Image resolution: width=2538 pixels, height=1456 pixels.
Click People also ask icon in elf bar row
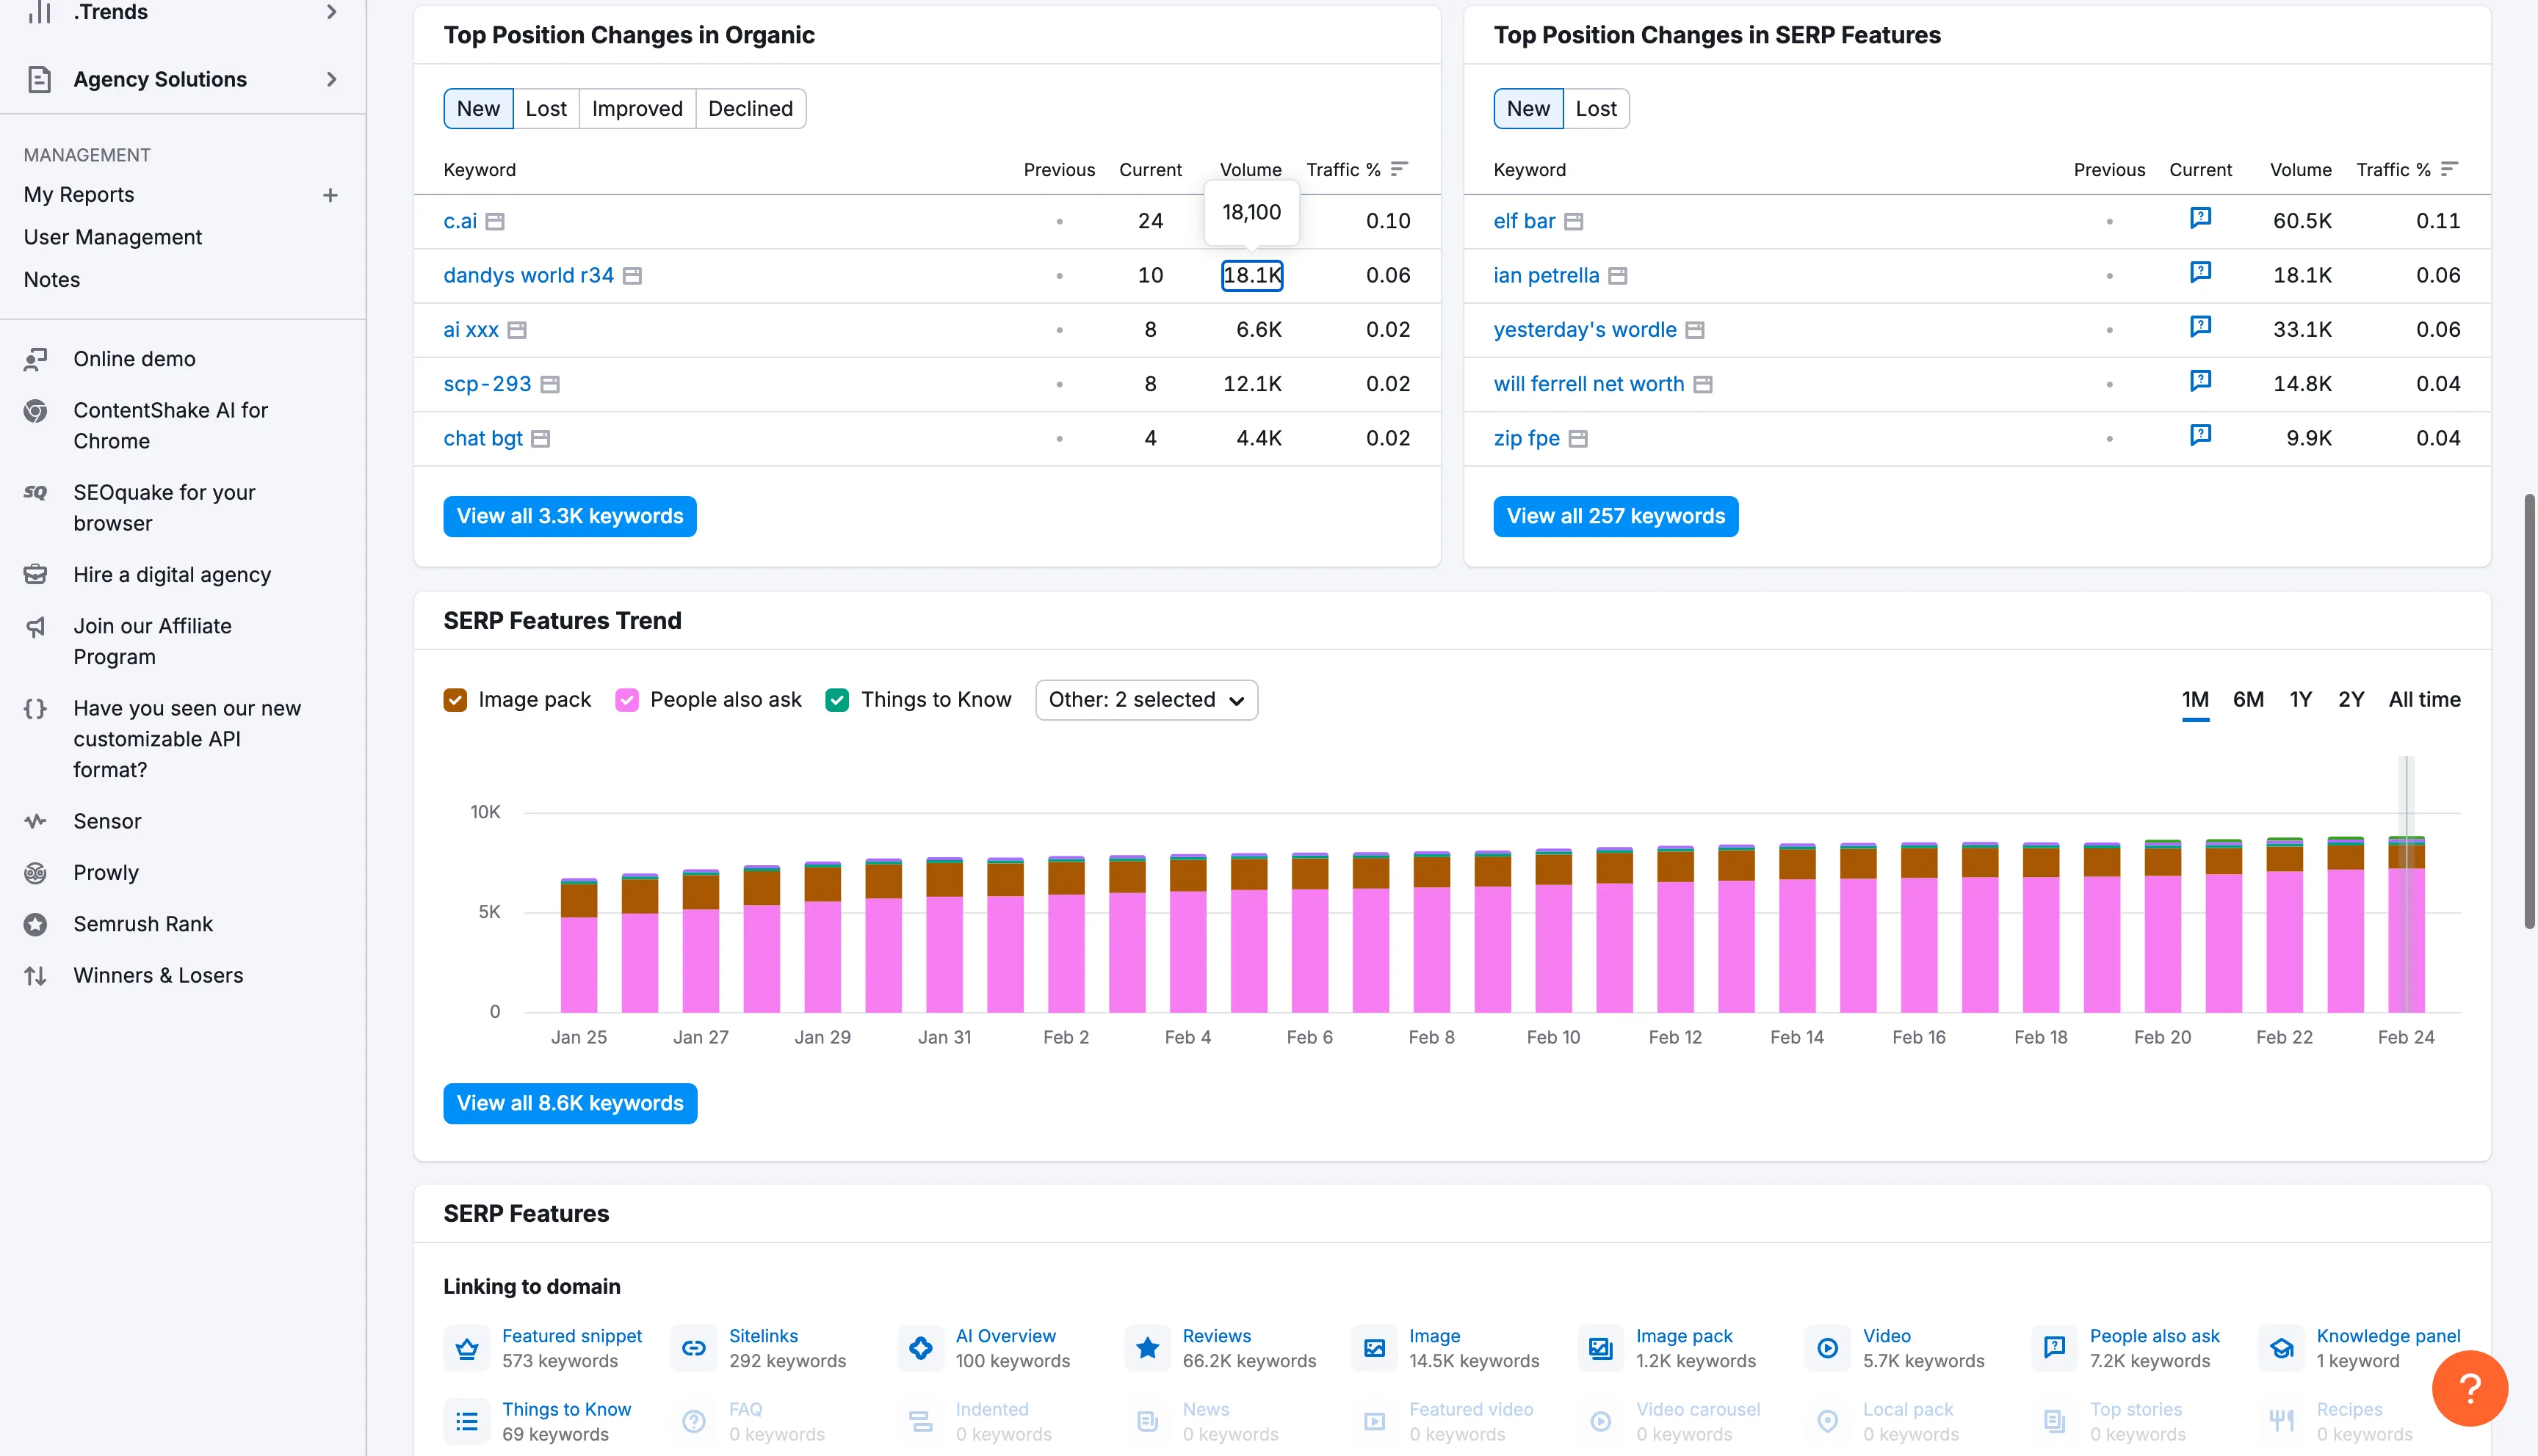(2201, 218)
